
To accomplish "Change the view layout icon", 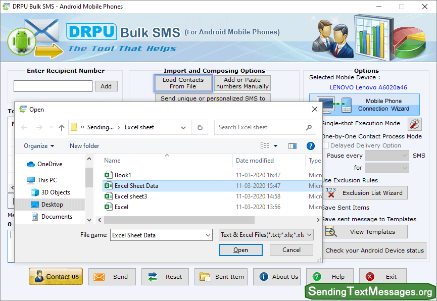I will pyautogui.click(x=265, y=145).
